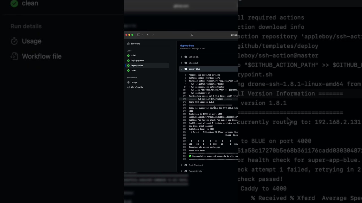Click log line 'Getting action download info'

click(x=204, y=78)
